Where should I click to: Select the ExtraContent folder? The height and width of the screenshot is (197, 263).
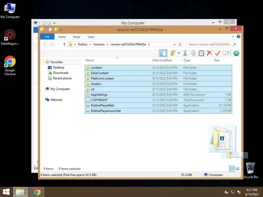pos(158,73)
